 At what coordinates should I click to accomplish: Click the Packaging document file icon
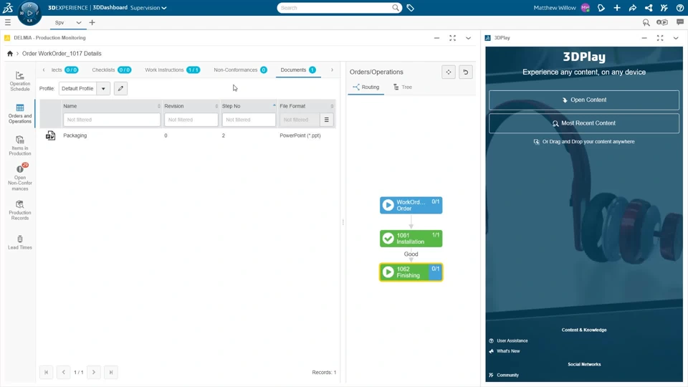(x=50, y=135)
